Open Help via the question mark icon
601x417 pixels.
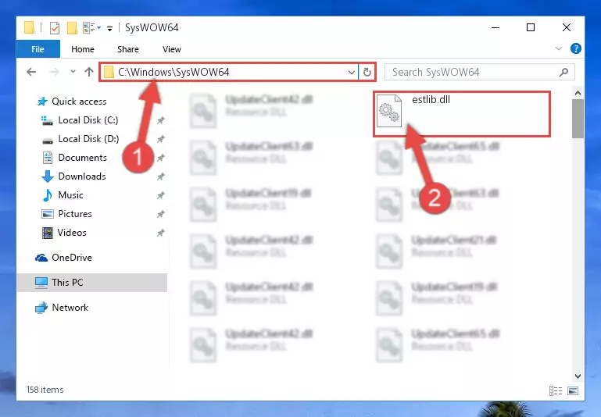576,48
